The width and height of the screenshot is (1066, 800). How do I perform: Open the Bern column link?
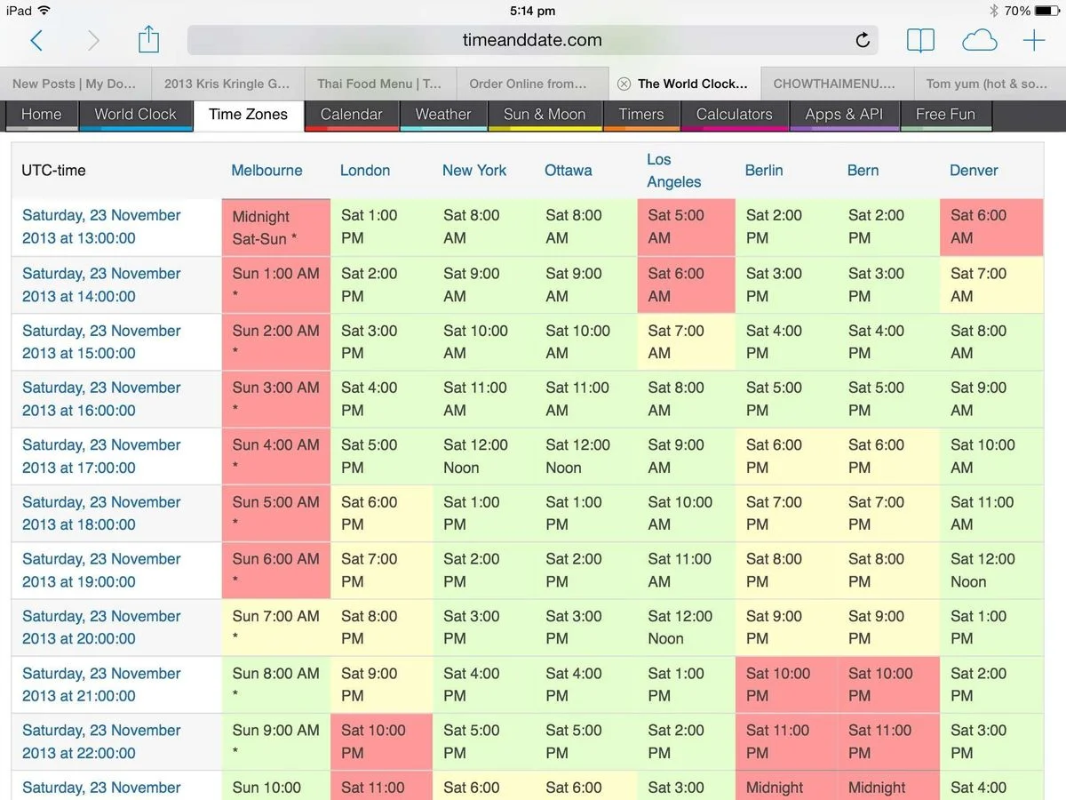[863, 171]
